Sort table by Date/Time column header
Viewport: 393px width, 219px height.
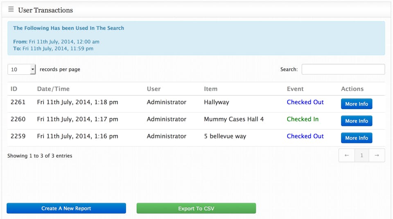(53, 89)
